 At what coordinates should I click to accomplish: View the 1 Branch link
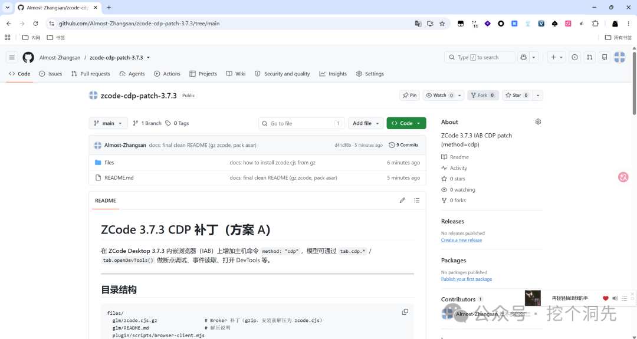147,123
